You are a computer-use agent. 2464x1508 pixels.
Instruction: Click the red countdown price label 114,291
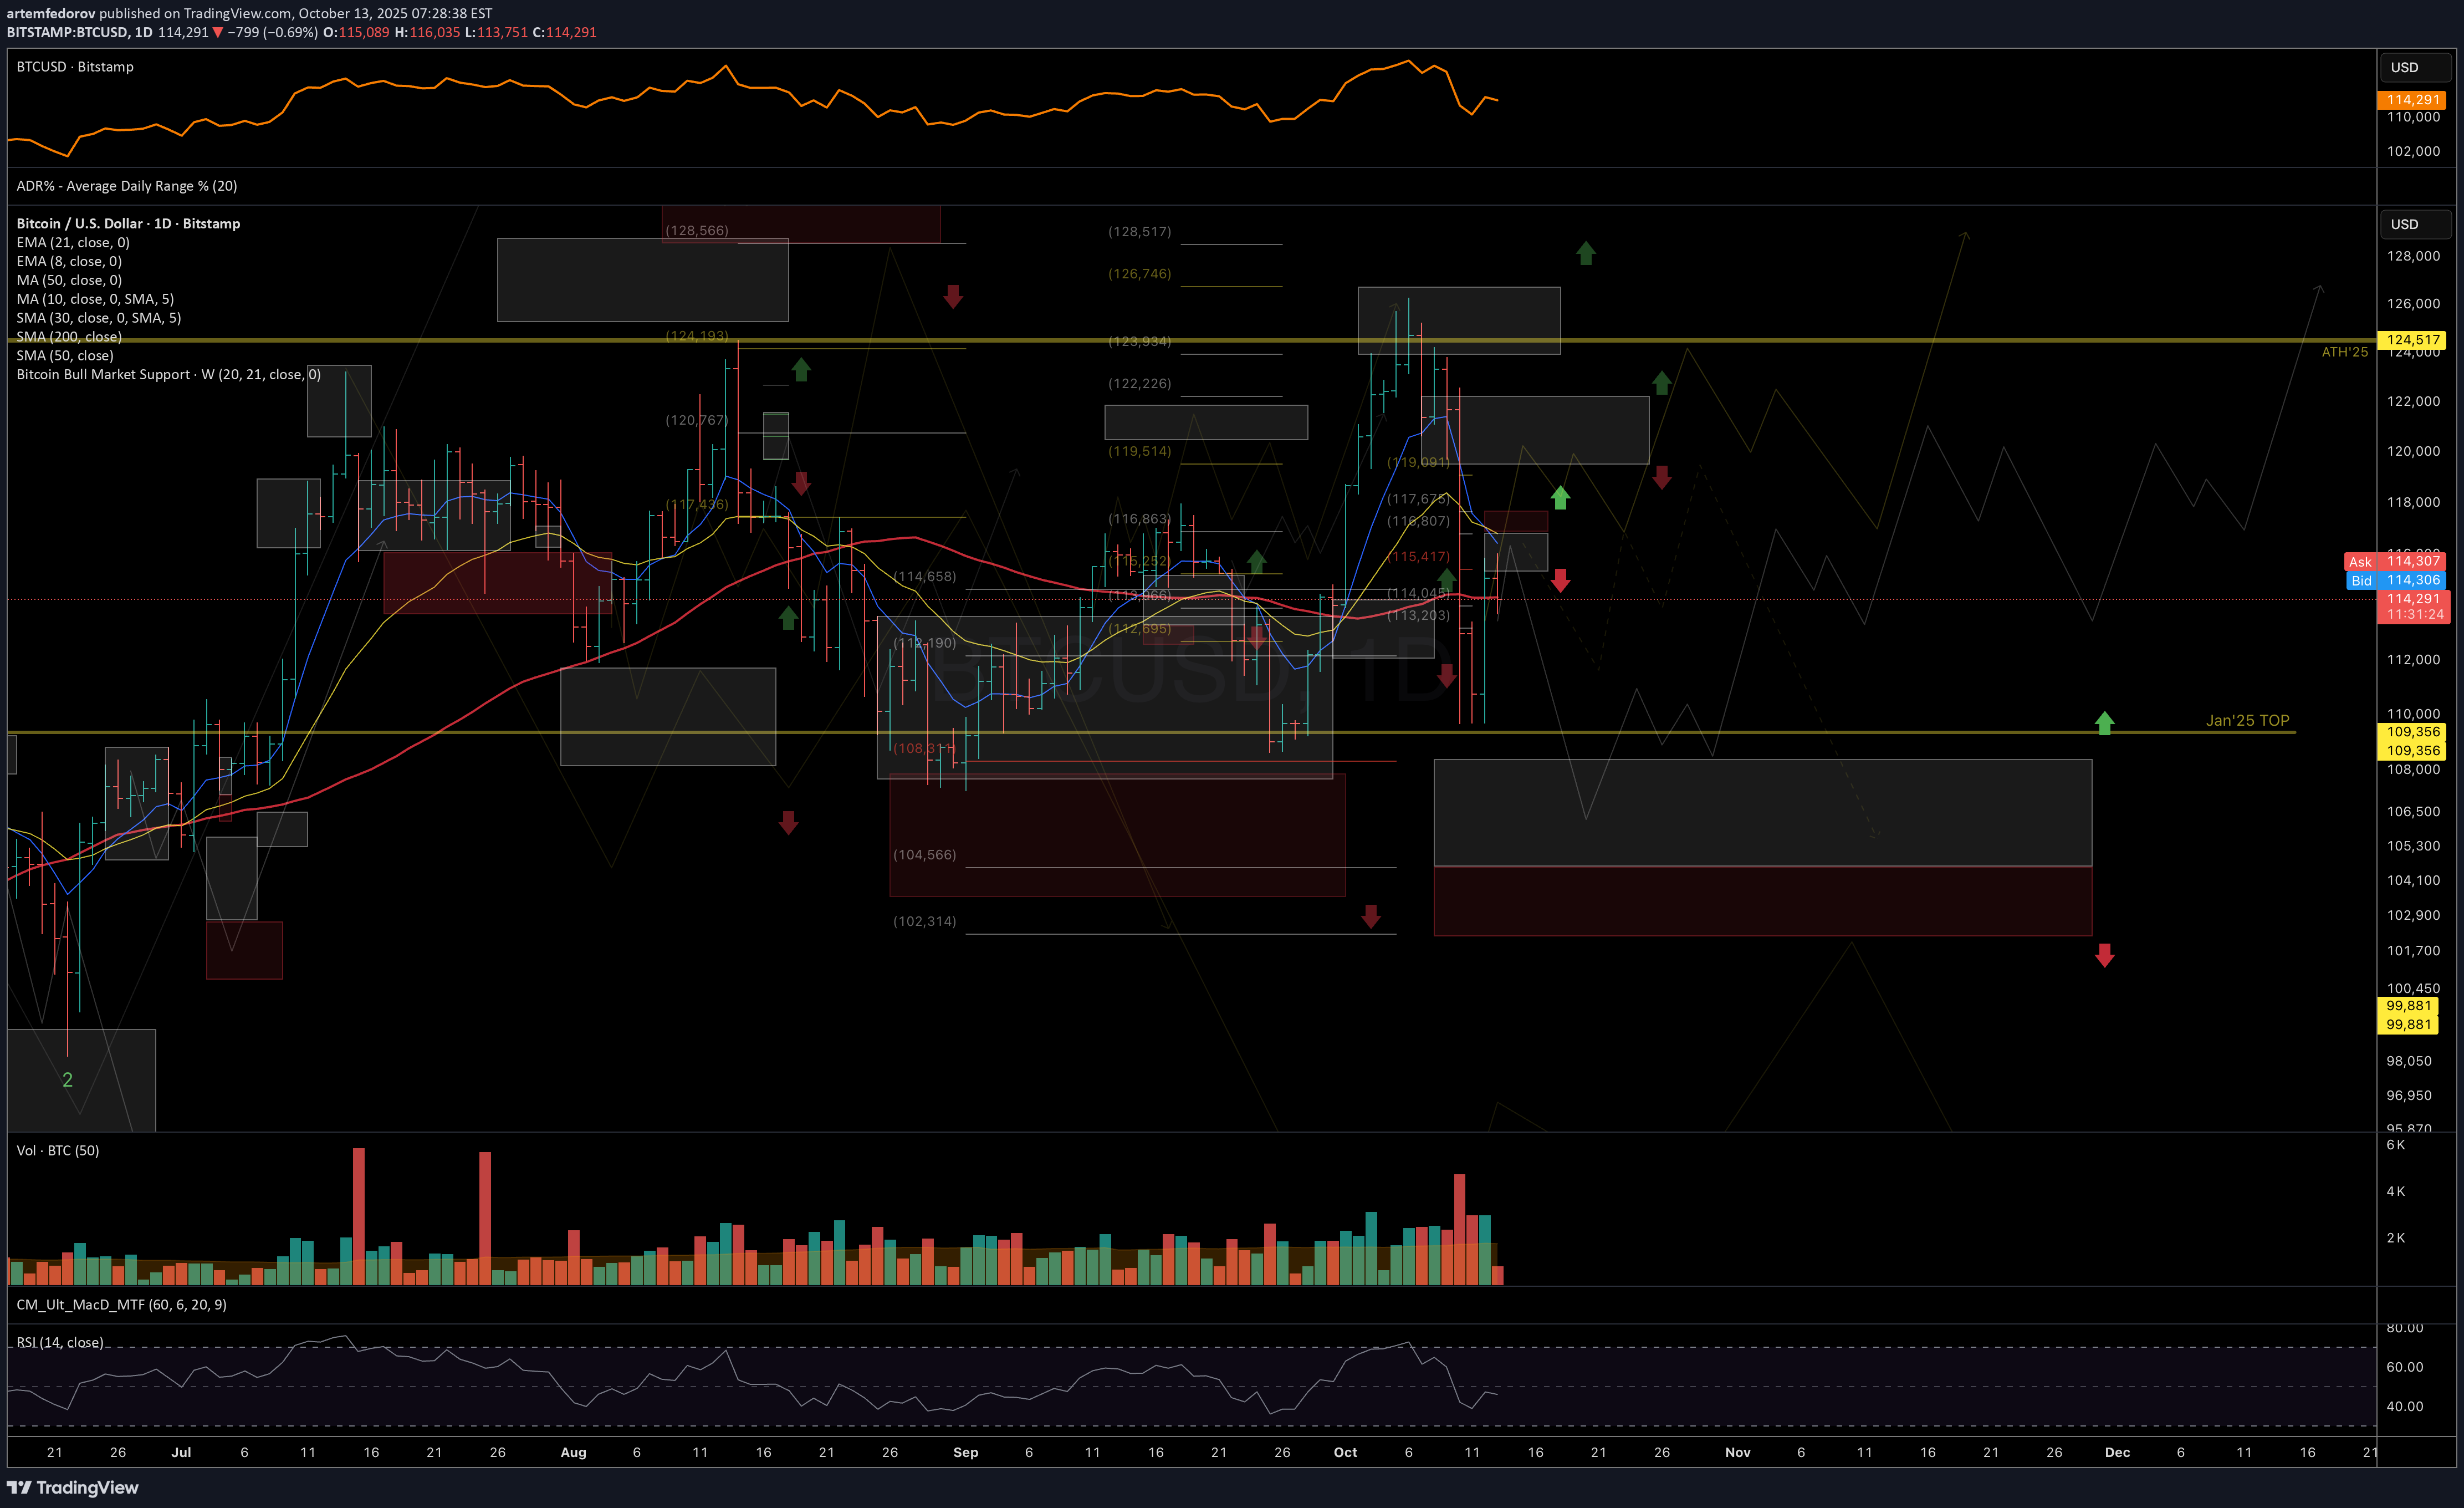[2413, 607]
